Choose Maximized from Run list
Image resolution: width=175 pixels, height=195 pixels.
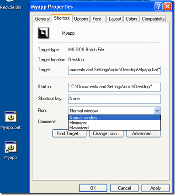[114, 127]
